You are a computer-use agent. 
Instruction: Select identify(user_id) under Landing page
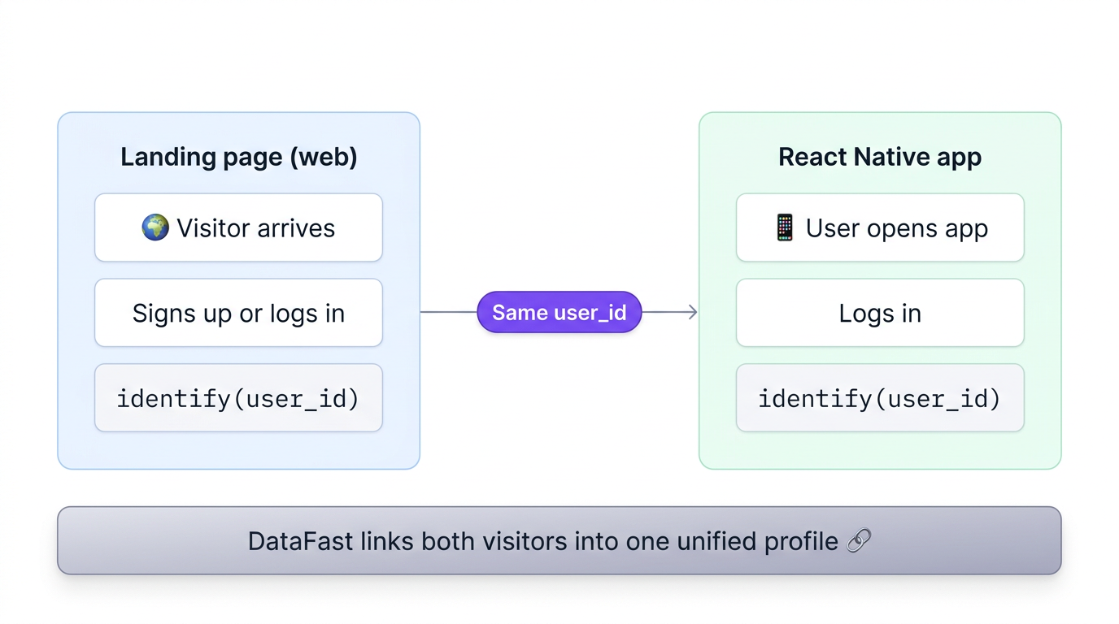click(x=238, y=398)
